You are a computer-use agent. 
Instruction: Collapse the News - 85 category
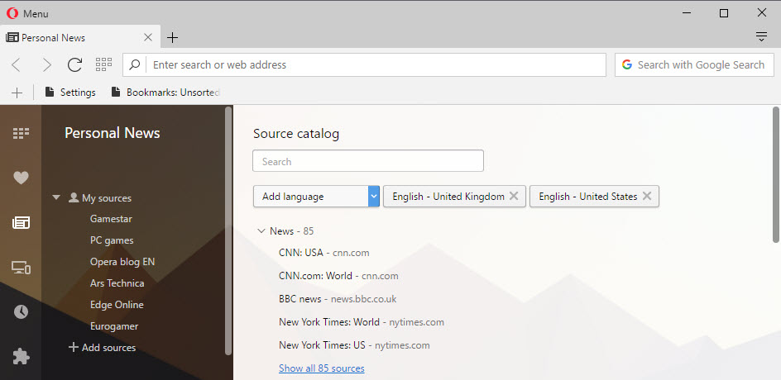tap(261, 230)
